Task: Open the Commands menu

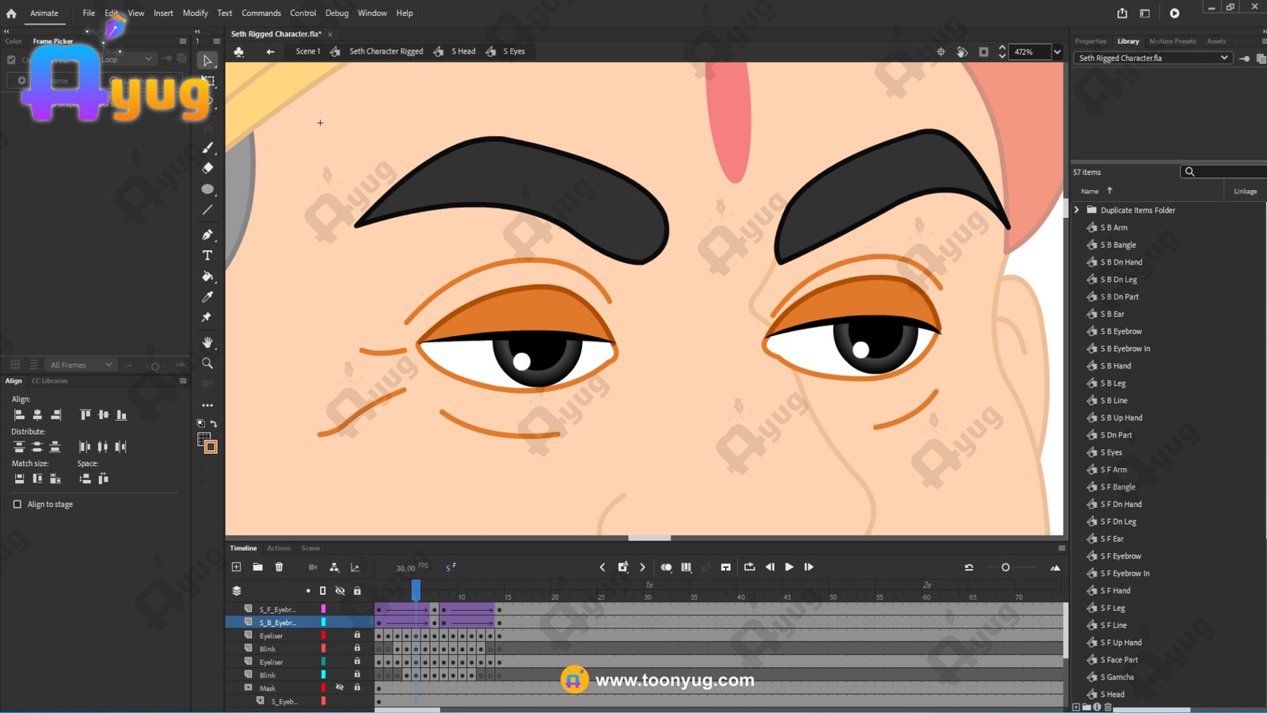Action: pyautogui.click(x=261, y=13)
